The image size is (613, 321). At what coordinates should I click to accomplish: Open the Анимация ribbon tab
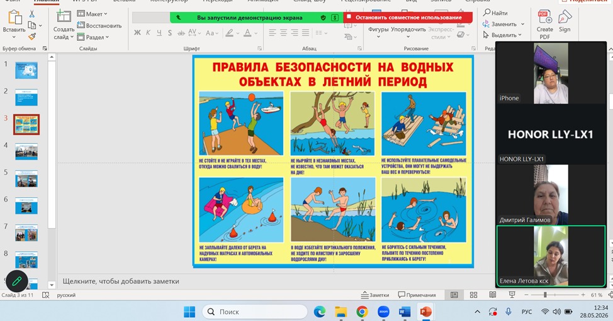262,1
